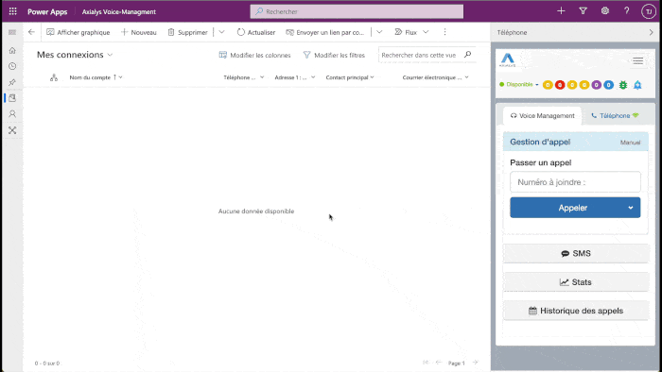
Task: Click Nouveau to create a record
Action: click(x=138, y=32)
